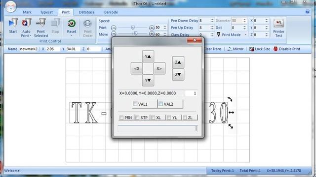The image size is (316, 177).
Task: Switch to the Mark tab
Action: point(27,12)
